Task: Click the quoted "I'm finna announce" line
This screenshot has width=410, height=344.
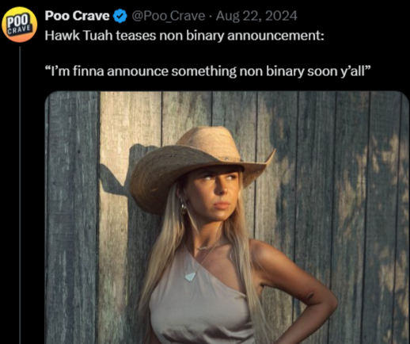Action: [208, 71]
